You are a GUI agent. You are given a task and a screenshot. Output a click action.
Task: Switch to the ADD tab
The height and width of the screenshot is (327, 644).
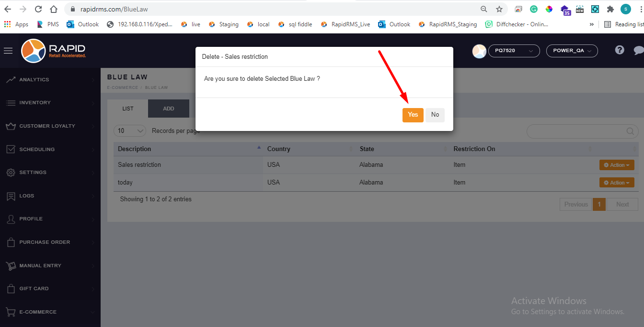pos(169,109)
